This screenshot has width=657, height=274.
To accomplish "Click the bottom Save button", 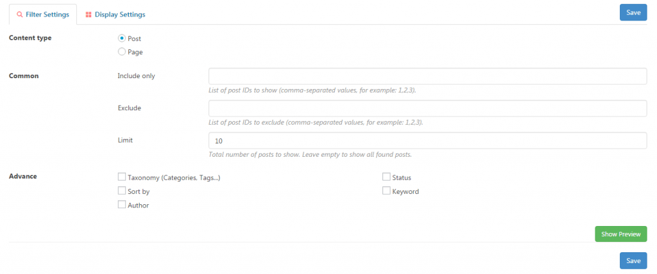I will click(x=633, y=261).
